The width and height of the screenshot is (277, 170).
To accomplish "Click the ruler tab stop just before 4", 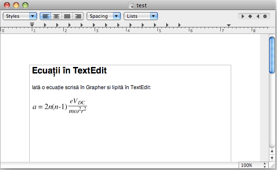I will (118, 25).
